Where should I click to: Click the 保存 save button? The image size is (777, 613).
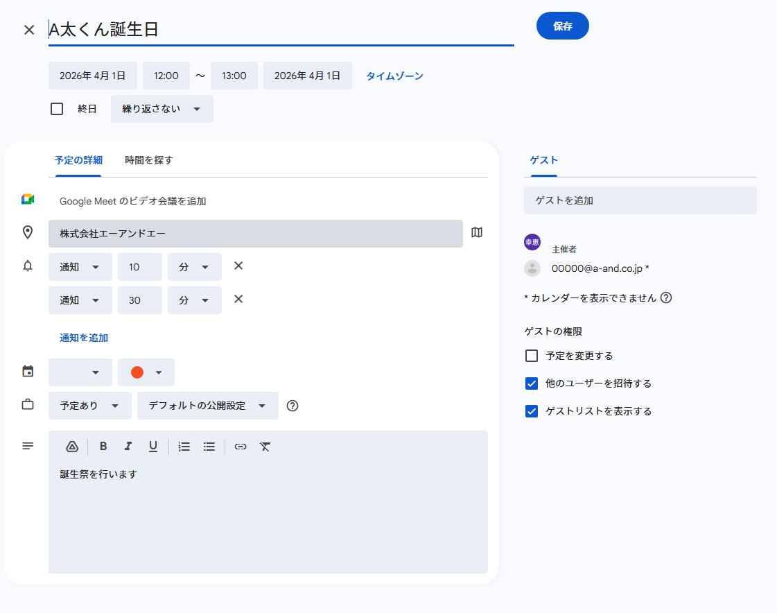(562, 25)
